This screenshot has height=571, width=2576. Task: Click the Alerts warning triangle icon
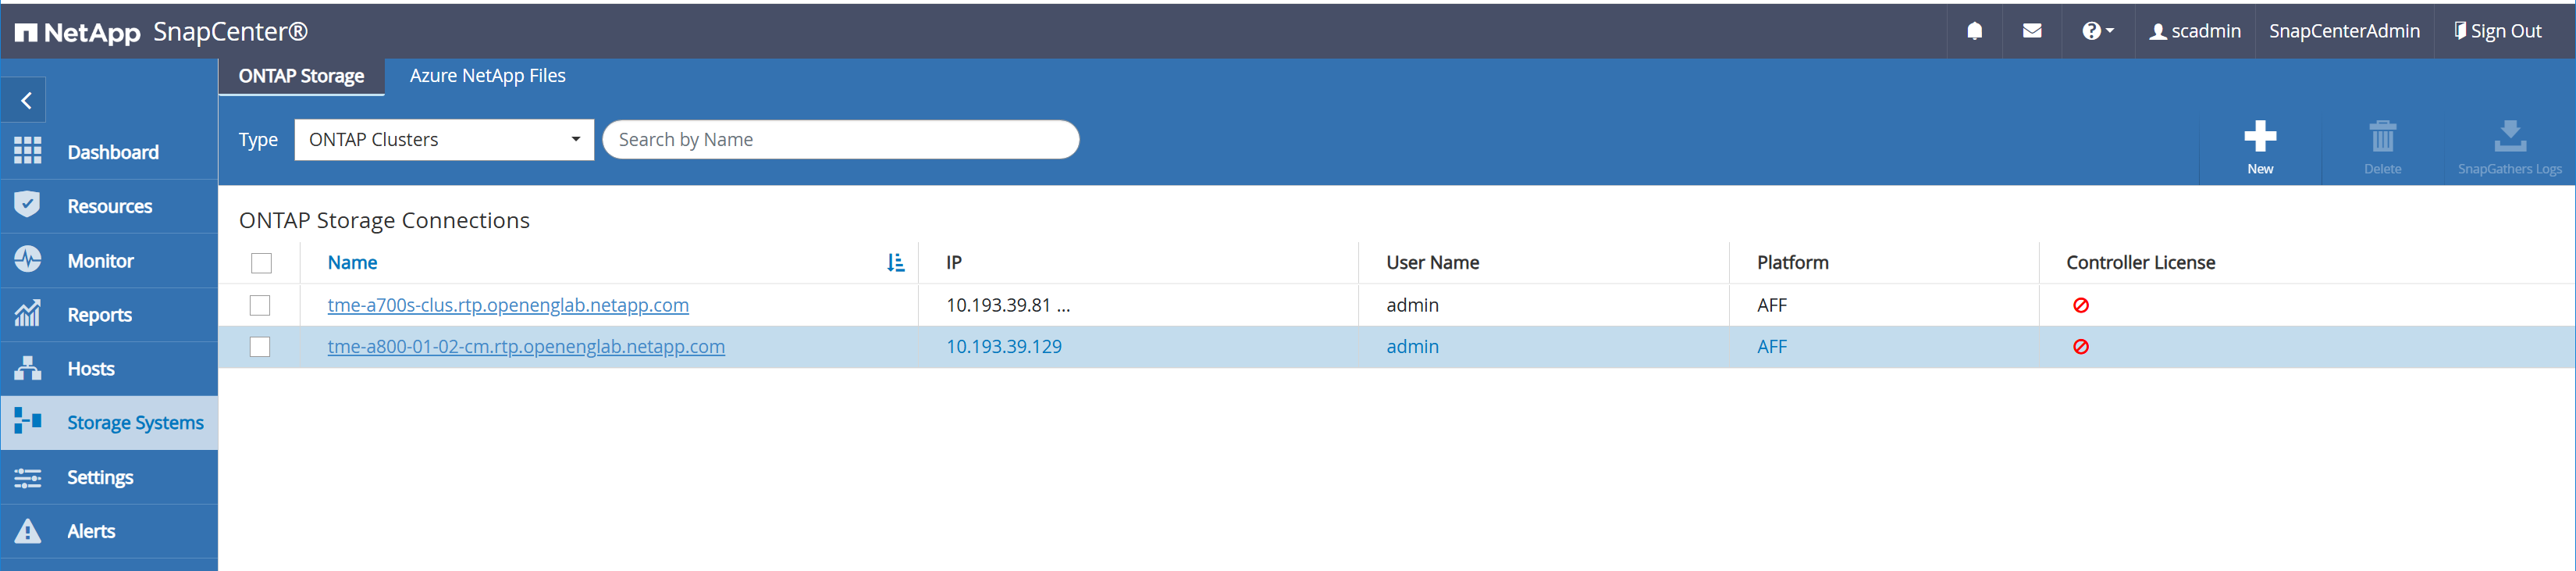(28, 531)
